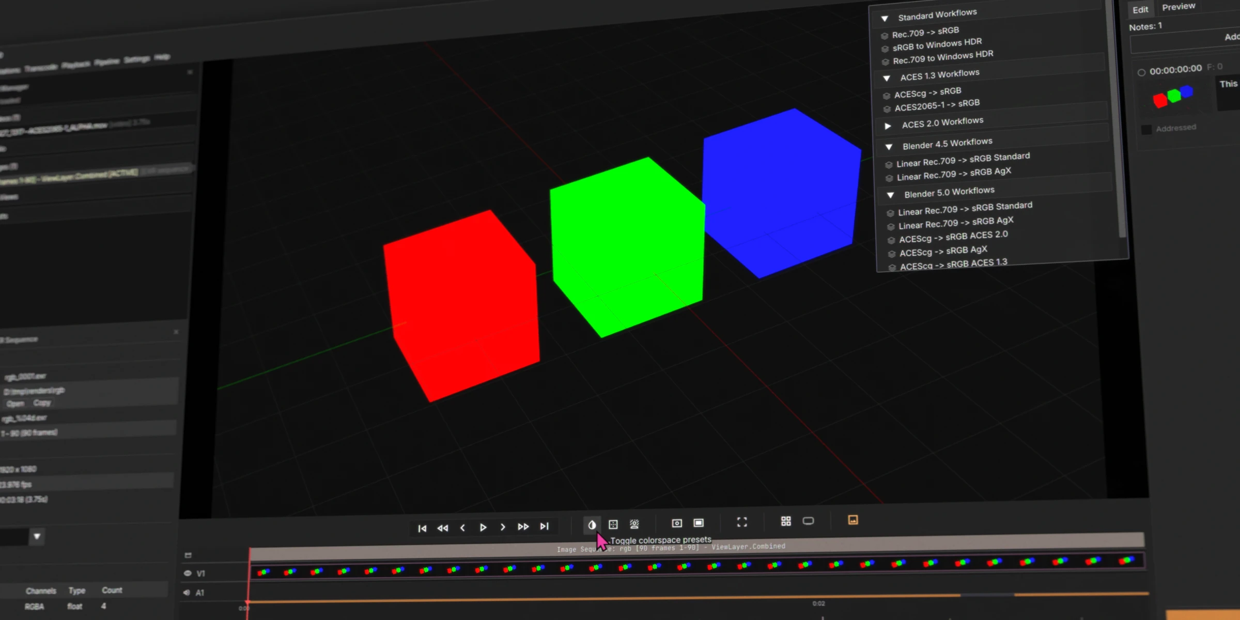Viewport: 1240px width, 620px height.
Task: Enter fullscreen using the expand icon
Action: pos(742,522)
